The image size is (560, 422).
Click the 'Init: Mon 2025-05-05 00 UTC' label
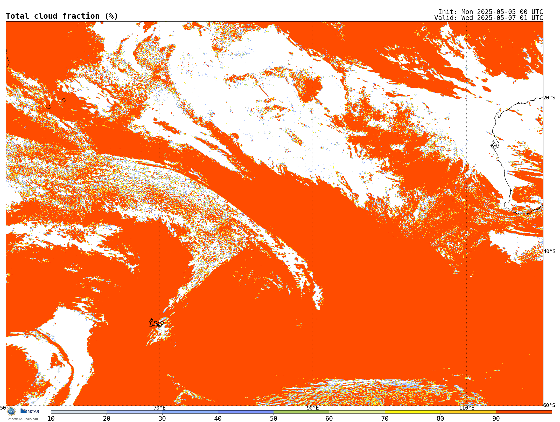(491, 12)
